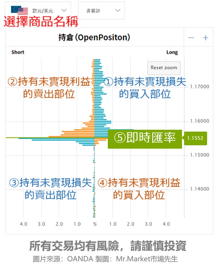
Task: Open the 非累計 mode dropdown
Action: coord(101,10)
